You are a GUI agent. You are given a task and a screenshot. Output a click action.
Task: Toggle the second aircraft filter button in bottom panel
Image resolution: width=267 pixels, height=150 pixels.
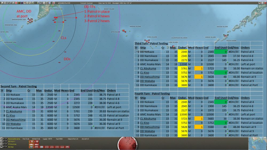point(37,142)
